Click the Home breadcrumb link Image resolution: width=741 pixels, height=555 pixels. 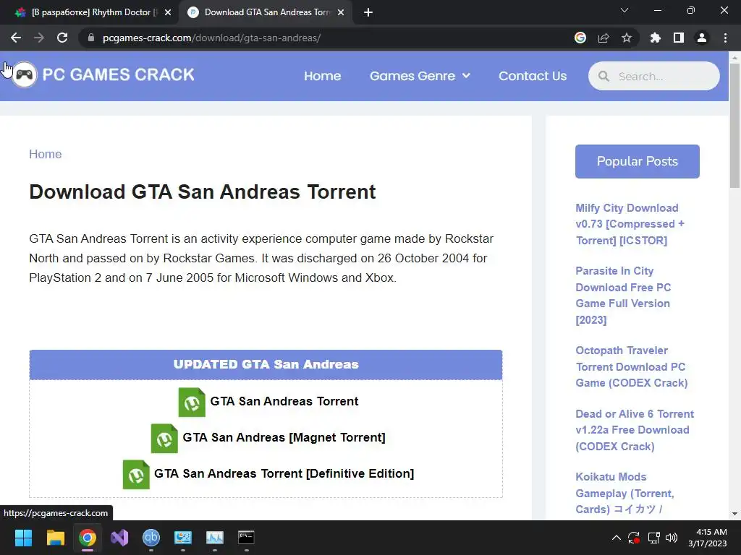tap(46, 154)
